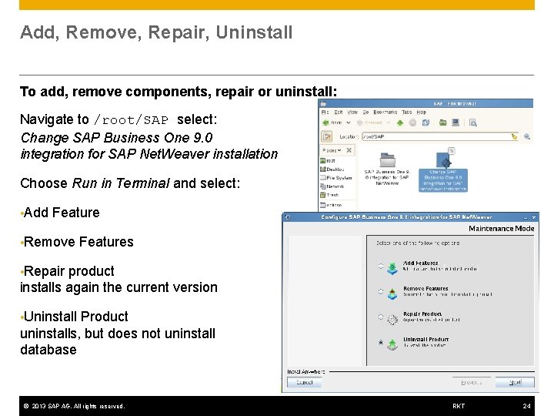Click the Remove Features red arrow icon
The image size is (554, 416).
click(x=392, y=294)
